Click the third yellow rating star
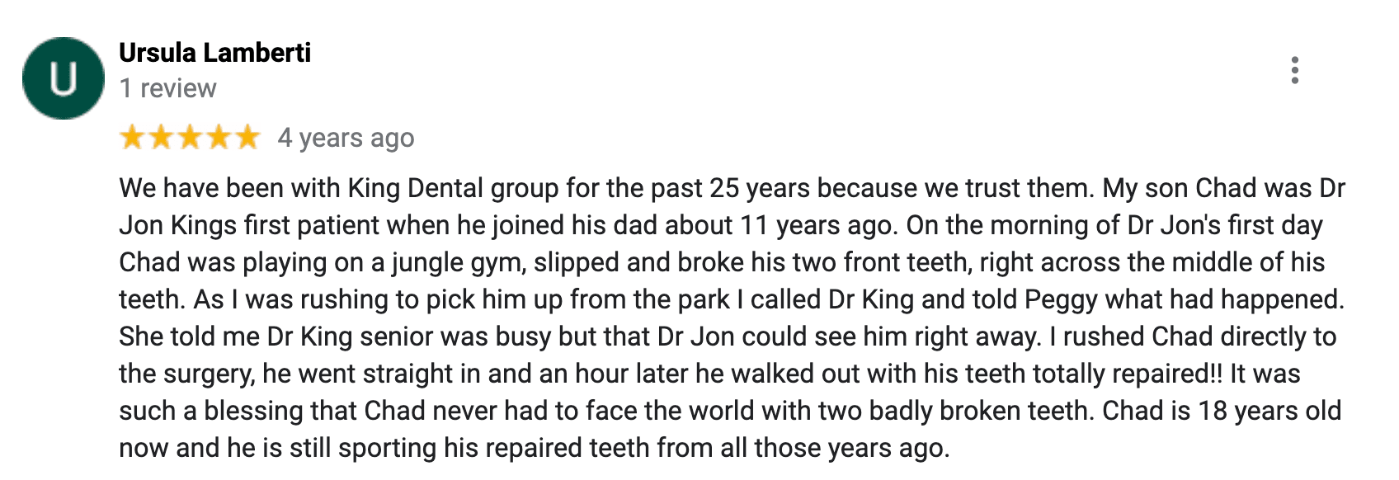Image resolution: width=1399 pixels, height=480 pixels. click(x=190, y=137)
